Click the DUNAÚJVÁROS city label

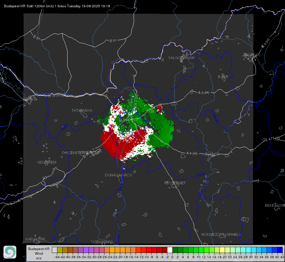tap(118, 175)
